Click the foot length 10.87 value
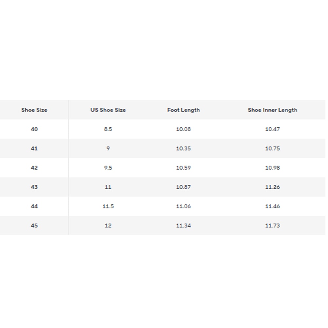 pyautogui.click(x=183, y=187)
